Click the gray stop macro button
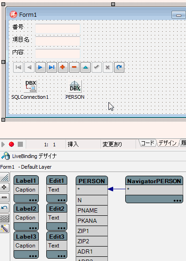Screen dimensions: 186x261 point(21,144)
